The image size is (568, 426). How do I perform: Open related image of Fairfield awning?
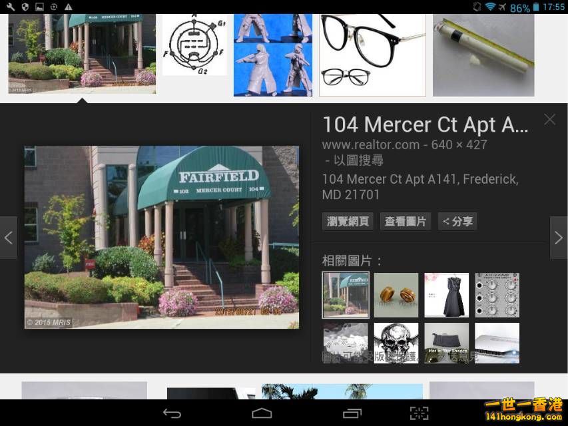(x=346, y=295)
